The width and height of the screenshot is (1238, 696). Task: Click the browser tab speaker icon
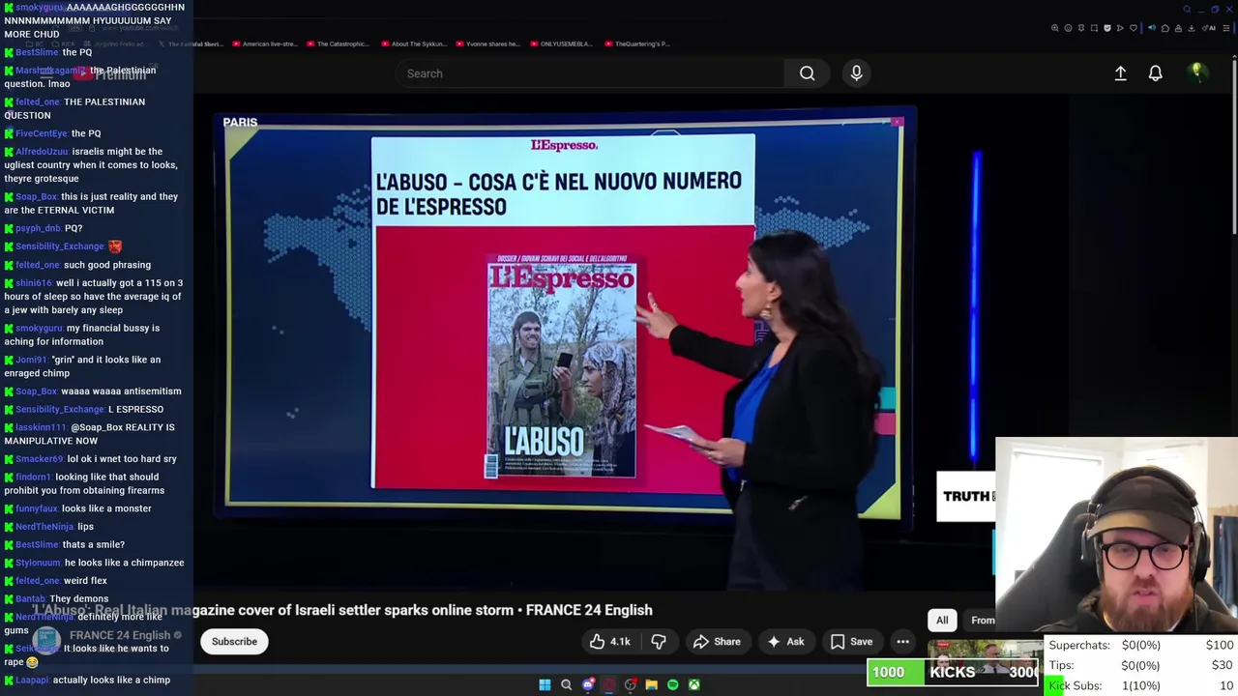(x=1152, y=28)
